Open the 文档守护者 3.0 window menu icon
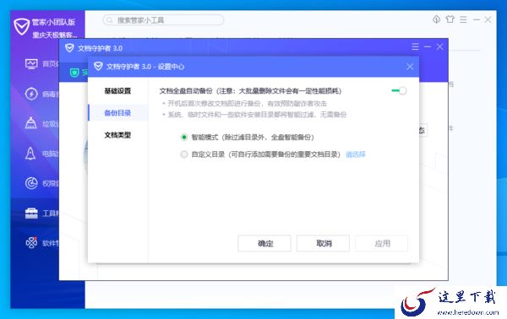The width and height of the screenshot is (507, 319). [416, 46]
